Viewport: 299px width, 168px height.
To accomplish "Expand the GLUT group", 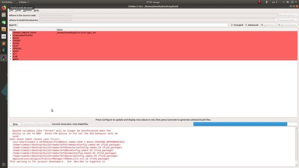I will pyautogui.click(x=11, y=46).
